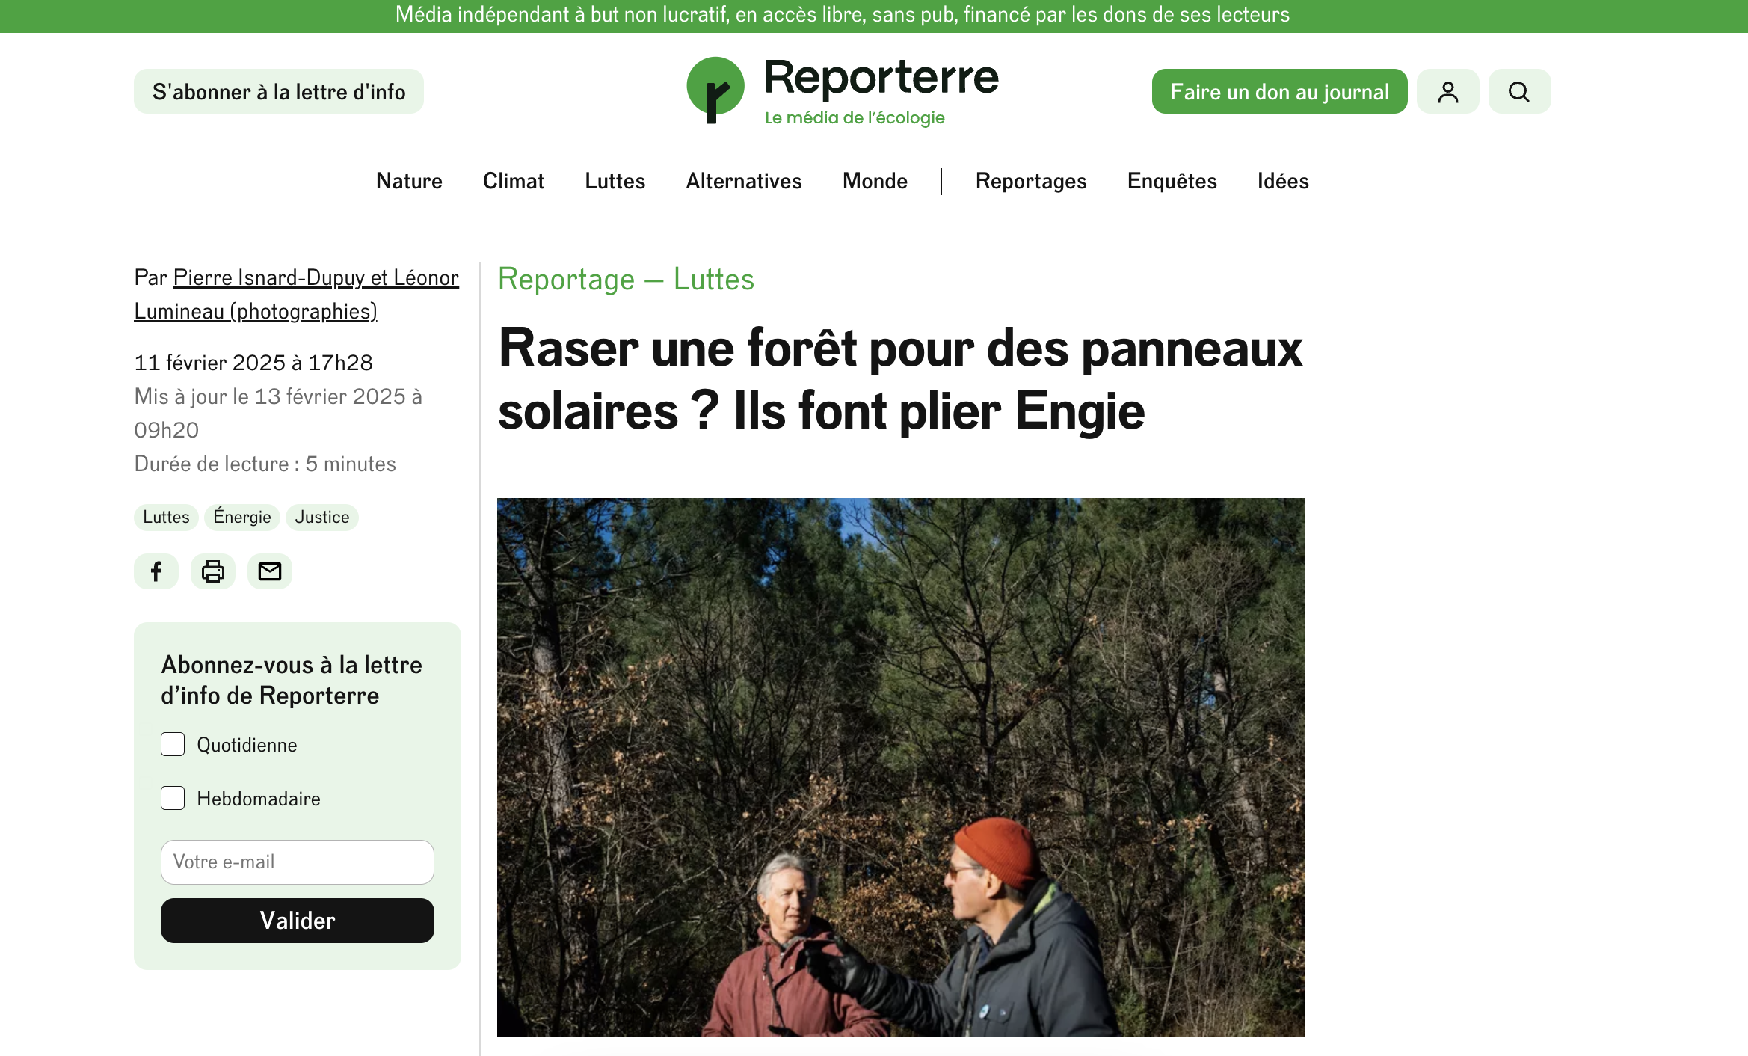Click the print article icon
This screenshot has height=1056, width=1748.
(213, 571)
